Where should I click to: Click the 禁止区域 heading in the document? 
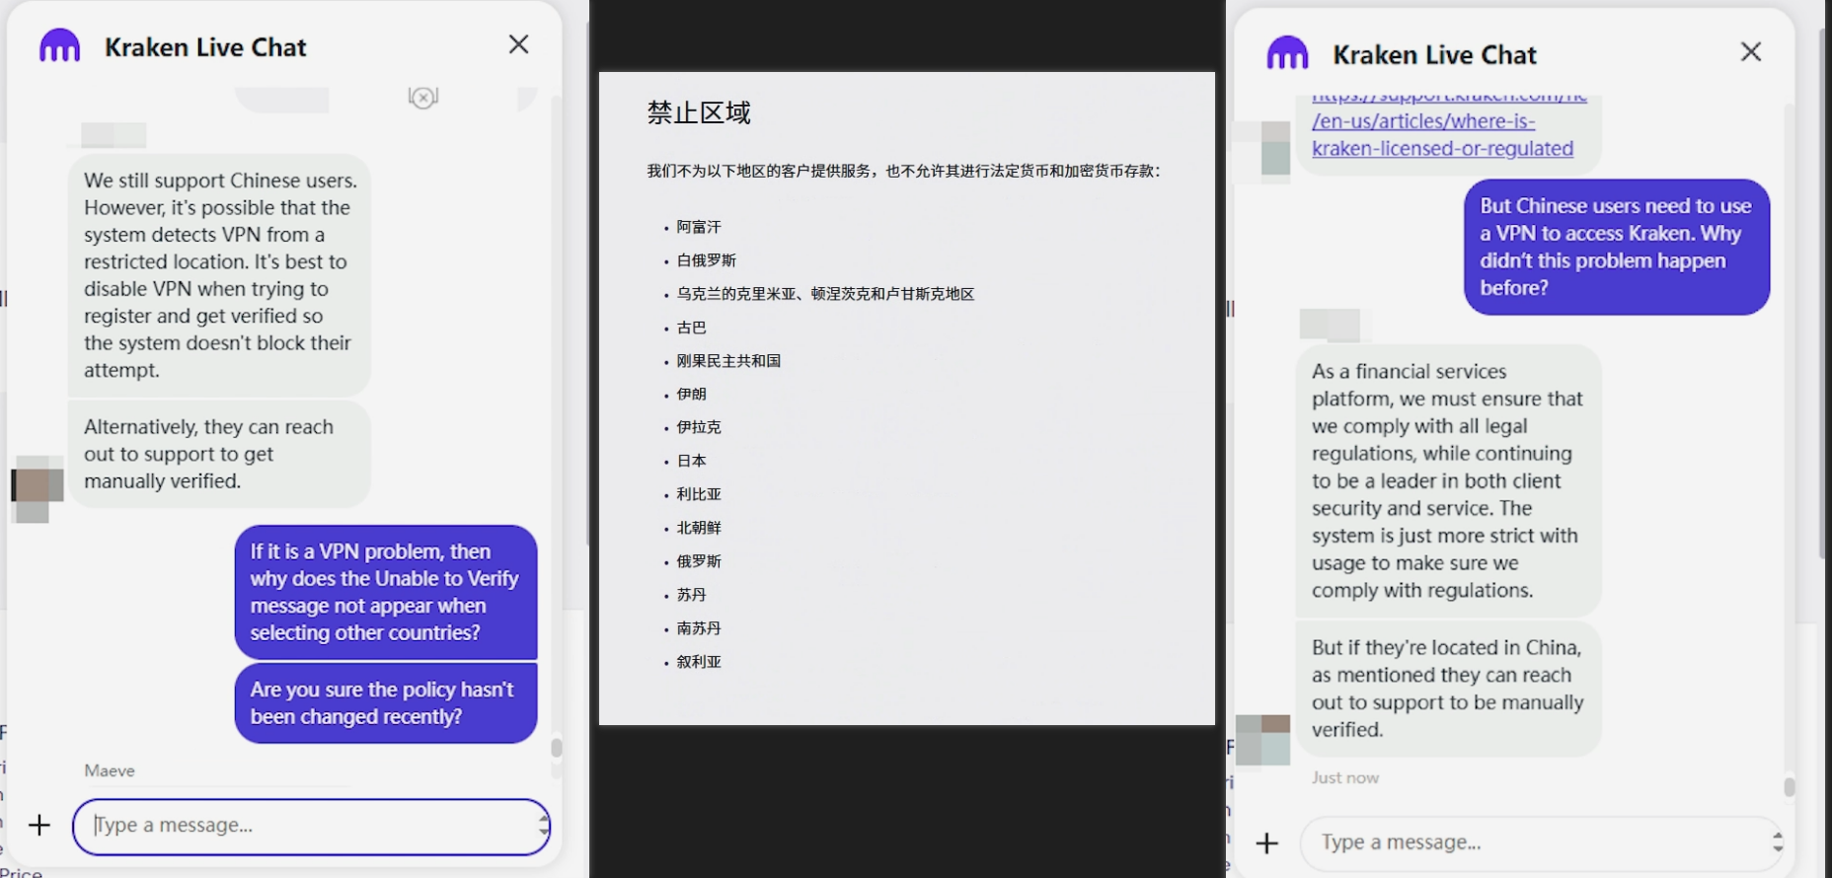click(699, 112)
